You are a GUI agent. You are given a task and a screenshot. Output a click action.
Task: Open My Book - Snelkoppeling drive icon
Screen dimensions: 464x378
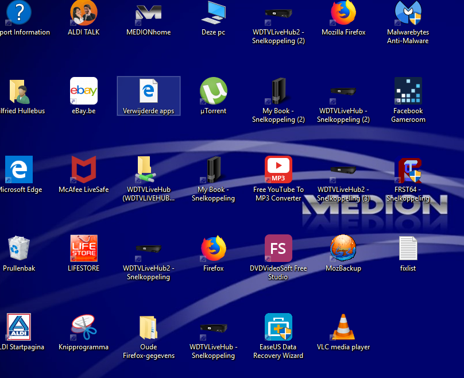214,169
